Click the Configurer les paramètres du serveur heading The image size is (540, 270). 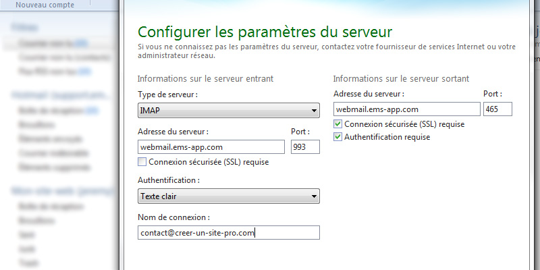point(265,32)
